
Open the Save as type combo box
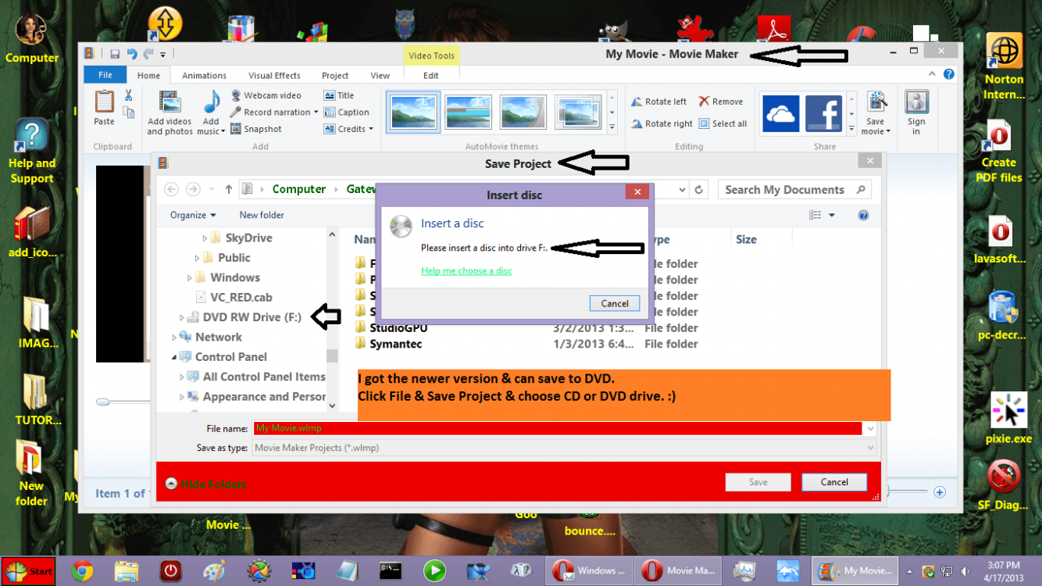pos(564,448)
